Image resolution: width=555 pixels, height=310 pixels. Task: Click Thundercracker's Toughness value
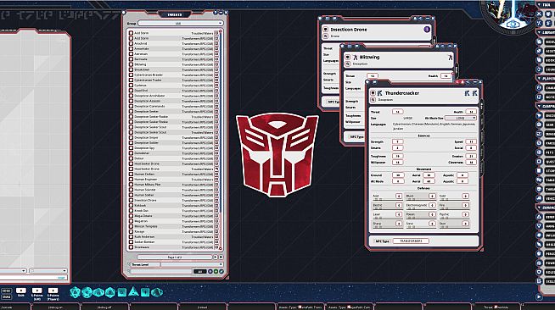tap(397, 156)
